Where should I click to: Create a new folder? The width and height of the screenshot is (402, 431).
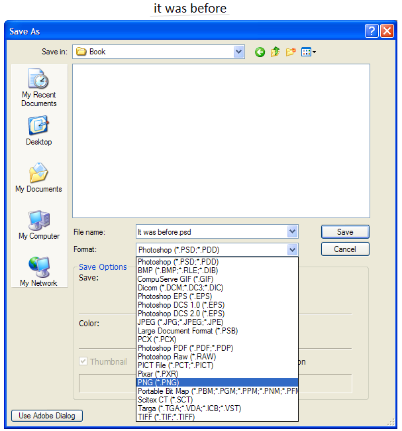[x=291, y=52]
